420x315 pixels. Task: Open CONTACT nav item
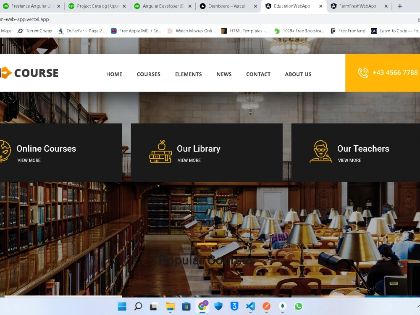coord(258,74)
